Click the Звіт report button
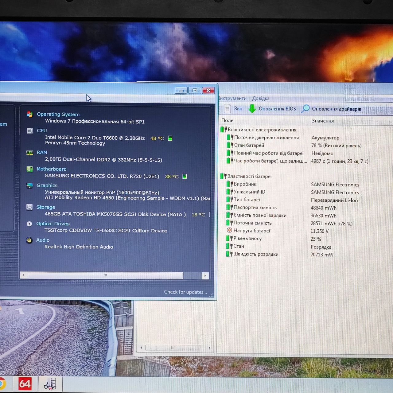The height and width of the screenshot is (393, 393). 233,109
